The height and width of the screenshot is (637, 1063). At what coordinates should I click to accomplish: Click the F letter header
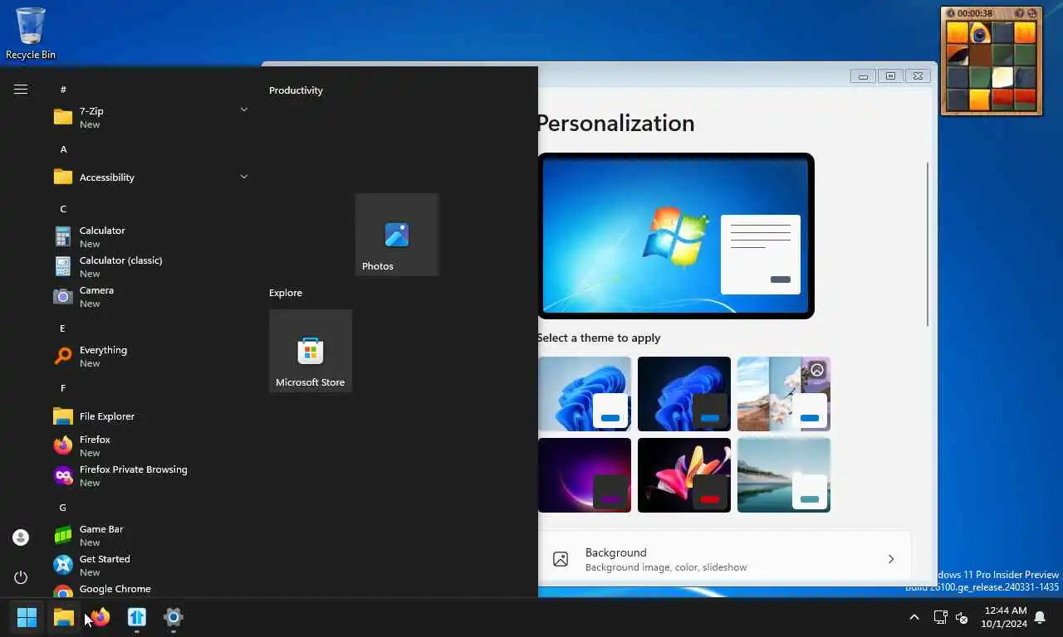(63, 388)
